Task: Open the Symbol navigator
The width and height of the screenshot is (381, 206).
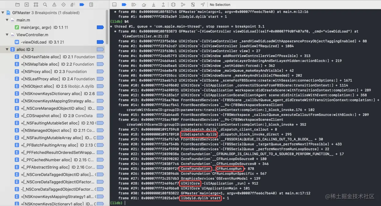Action: tap(36, 5)
